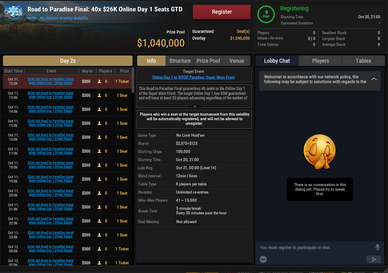Image resolution: width=388 pixels, height=273 pixels.
Task: Open the Oct 11, 18:06 satellite event link
Action: coord(51,165)
